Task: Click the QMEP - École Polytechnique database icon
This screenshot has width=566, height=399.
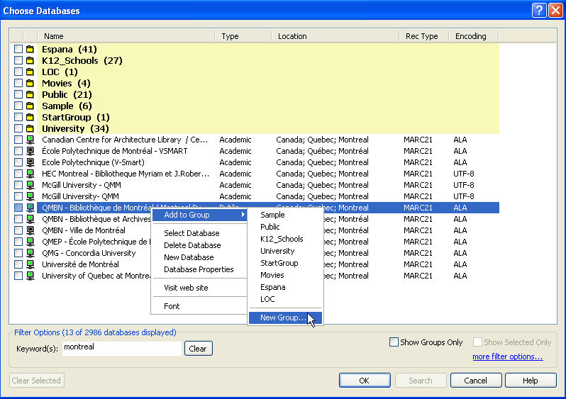Action: click(30, 242)
